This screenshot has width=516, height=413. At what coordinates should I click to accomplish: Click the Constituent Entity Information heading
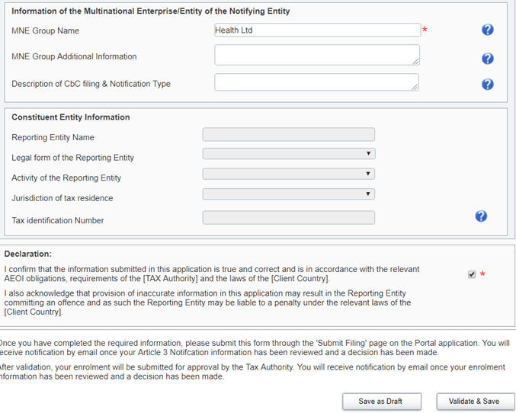click(71, 117)
